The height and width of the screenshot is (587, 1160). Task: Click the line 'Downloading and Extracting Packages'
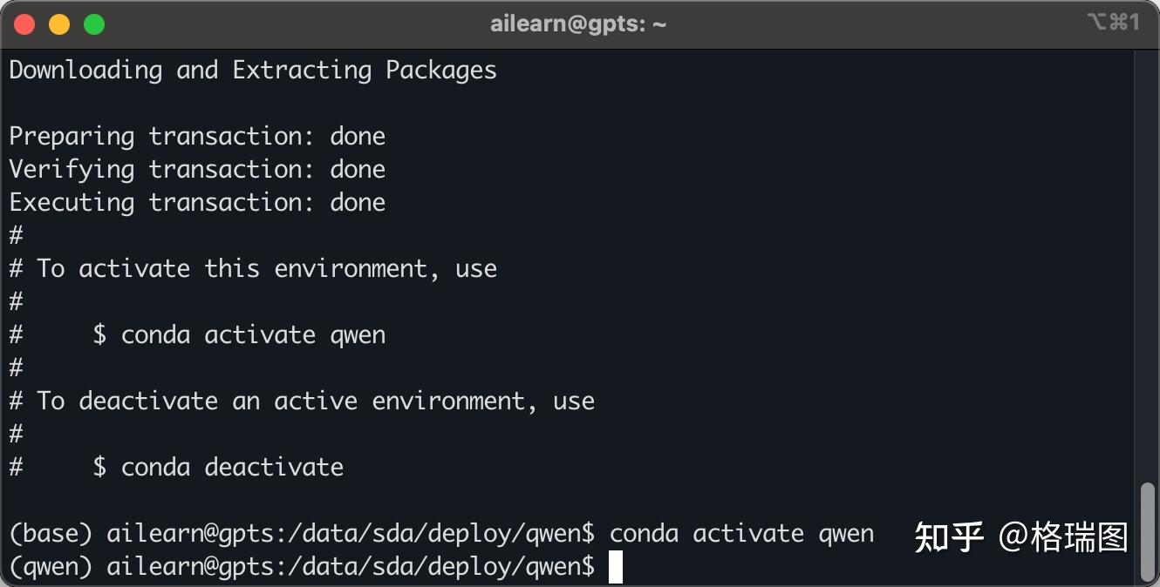coord(253,70)
